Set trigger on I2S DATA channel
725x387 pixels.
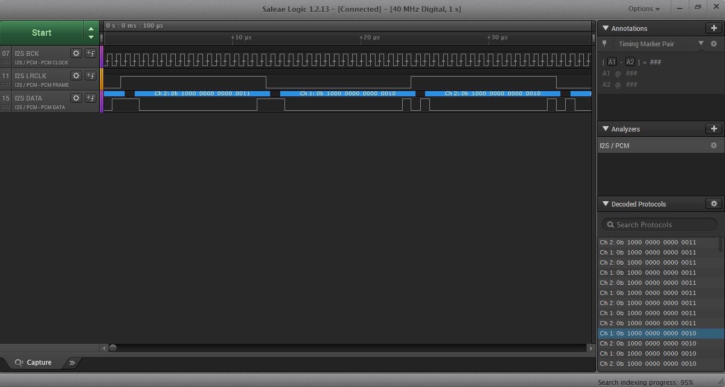tap(91, 98)
